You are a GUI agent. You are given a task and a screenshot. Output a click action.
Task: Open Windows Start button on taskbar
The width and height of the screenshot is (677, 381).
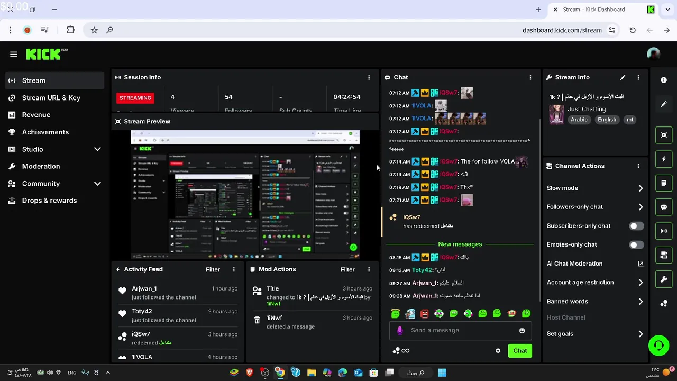coord(442,373)
